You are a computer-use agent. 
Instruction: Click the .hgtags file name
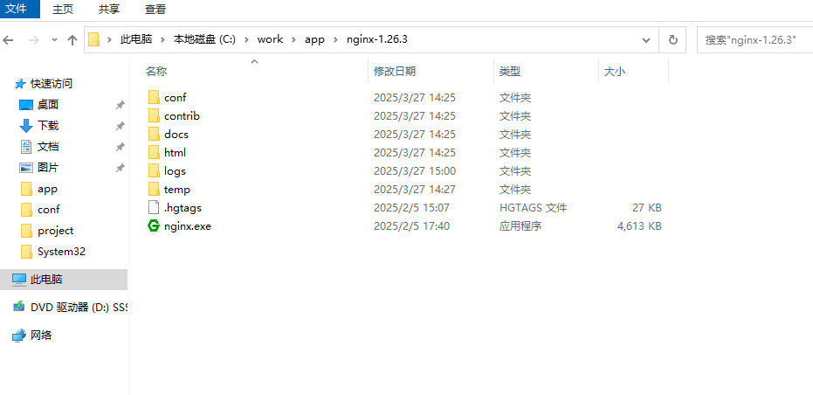tap(183, 208)
